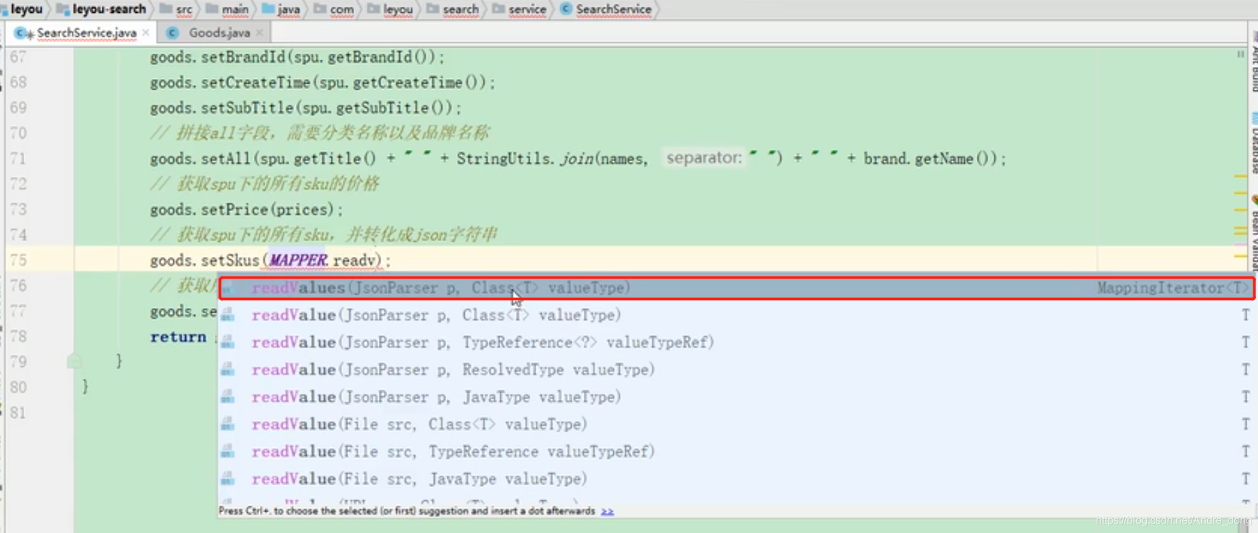
Task: Open the leyou-search module breadcrumb
Action: [108, 9]
